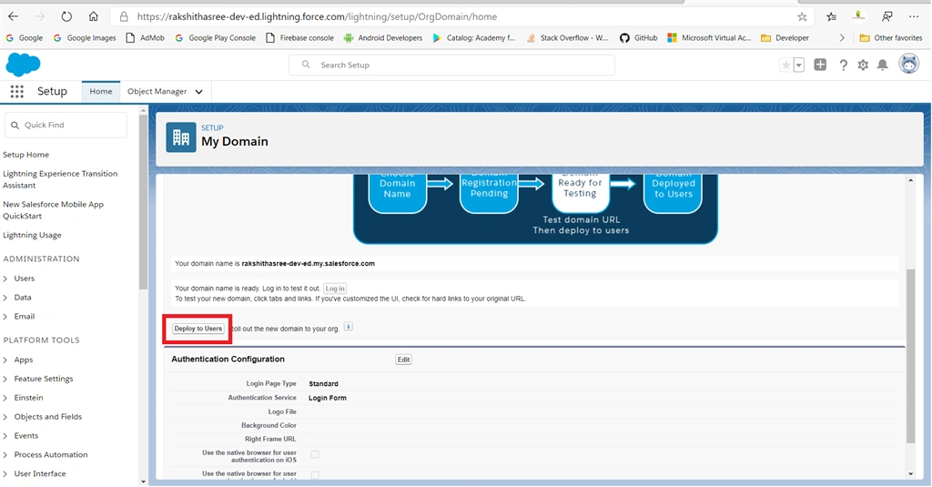The image size is (932, 487).
Task: Open Android Developers bookmark
Action: pyautogui.click(x=383, y=37)
